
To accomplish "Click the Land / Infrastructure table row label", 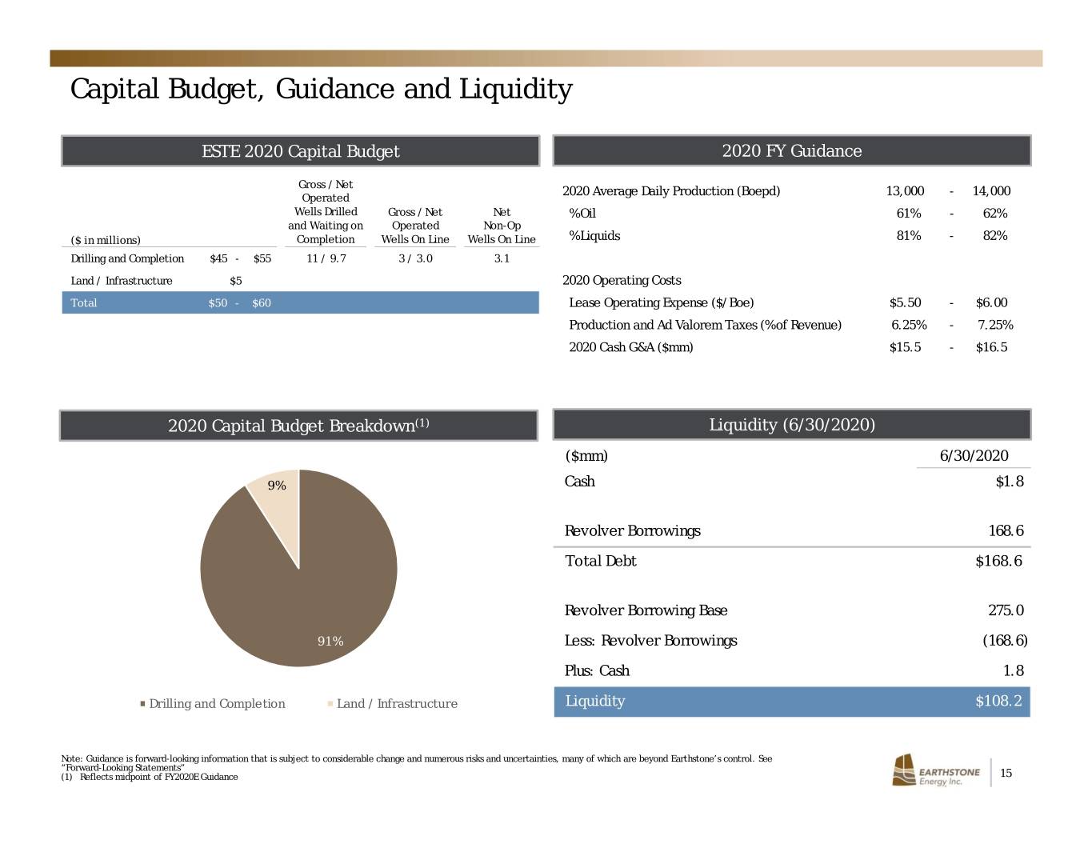I will point(122,281).
